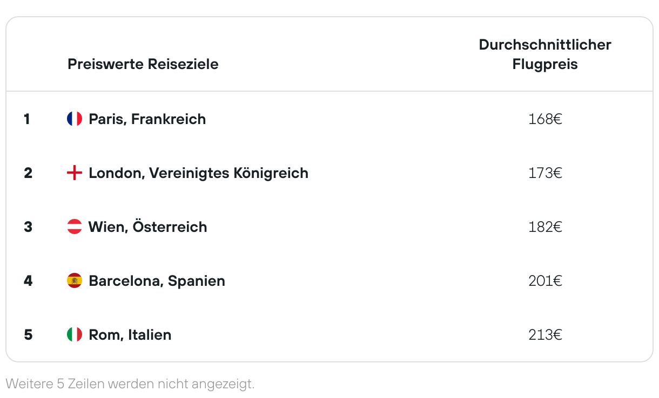Click the Spain flag icon
This screenshot has height=398, width=659.
[x=75, y=280]
